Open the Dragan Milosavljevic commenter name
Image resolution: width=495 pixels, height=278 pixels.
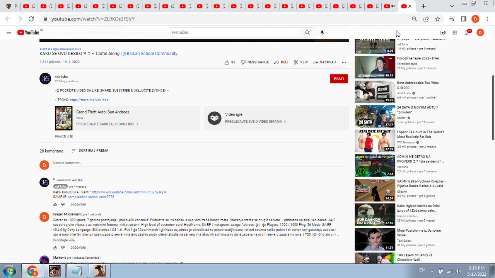click(x=68, y=214)
